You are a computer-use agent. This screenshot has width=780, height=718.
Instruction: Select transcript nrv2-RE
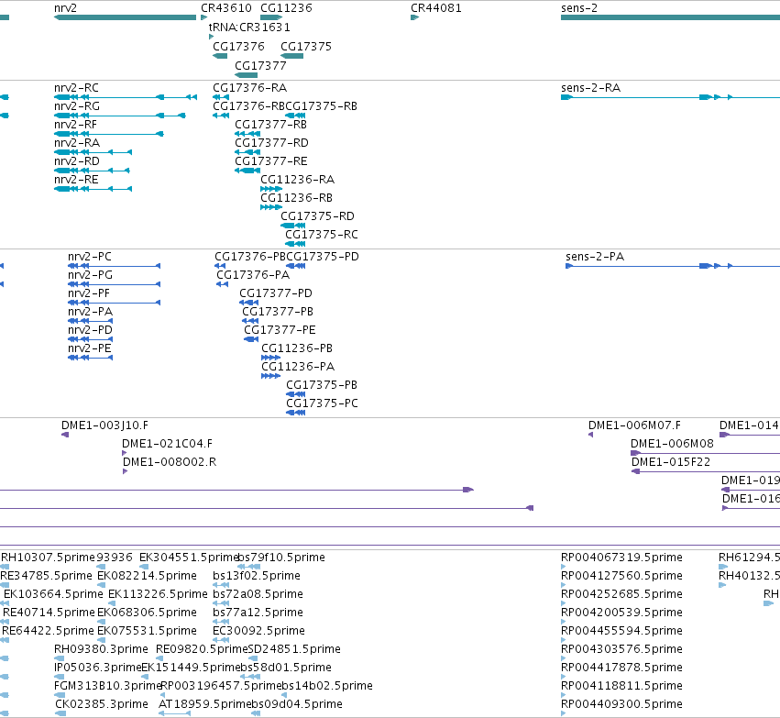[x=76, y=180]
